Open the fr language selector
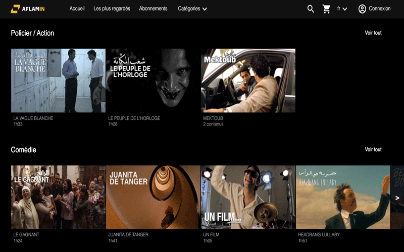Viewport: 404px width, 252px height. point(342,9)
